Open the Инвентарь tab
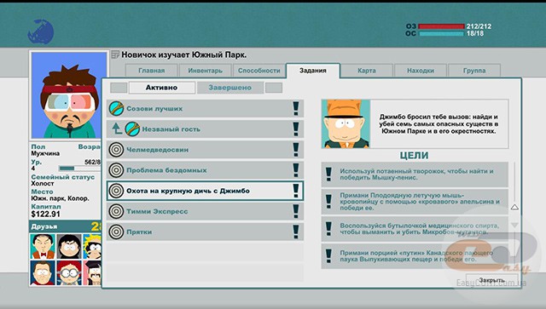The image size is (546, 309). tap(205, 71)
